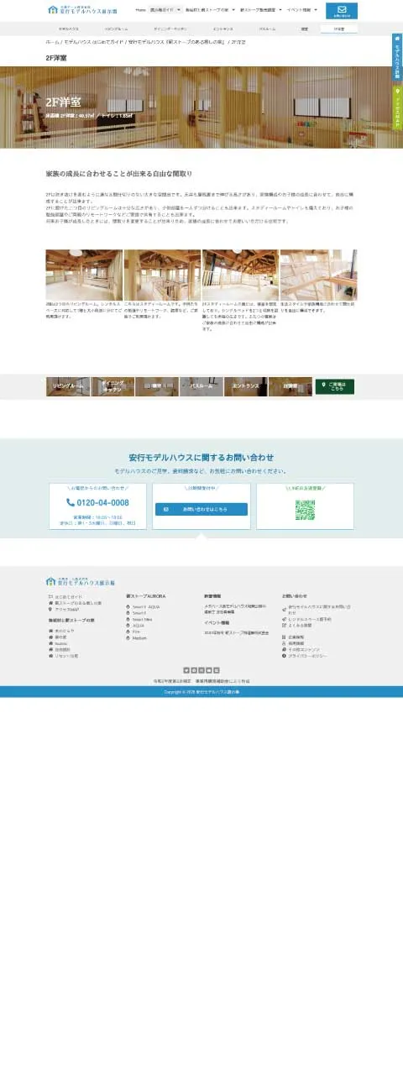Open the エントランス room thumbnail
The width and height of the screenshot is (403, 1075).
(246, 386)
